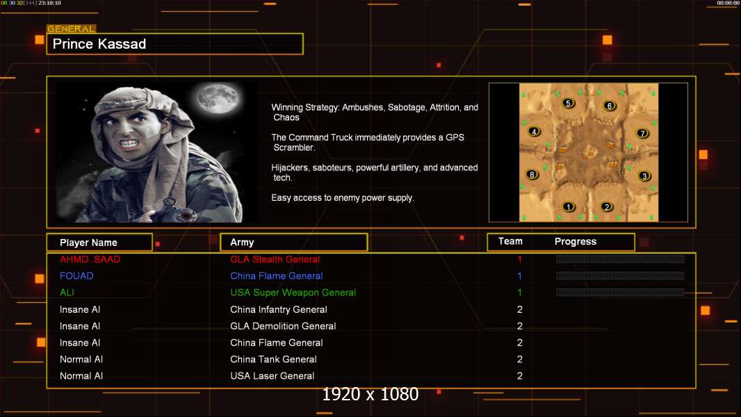This screenshot has height=417, width=741.
Task: Click GLA Stealth General army entry
Action: click(275, 259)
